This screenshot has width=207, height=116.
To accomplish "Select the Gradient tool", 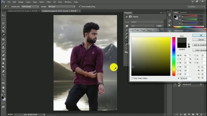I will pyautogui.click(x=3, y=59).
